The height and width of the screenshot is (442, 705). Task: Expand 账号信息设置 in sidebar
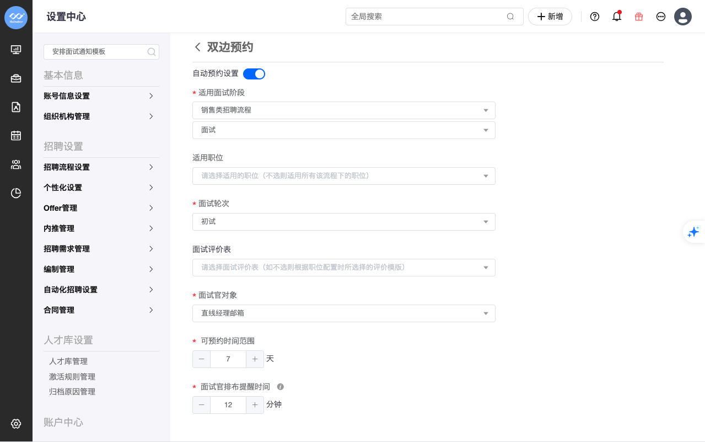coord(101,96)
